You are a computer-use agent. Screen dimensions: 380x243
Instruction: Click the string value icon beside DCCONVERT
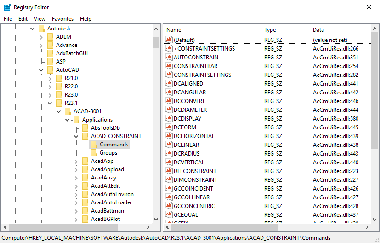pos(169,101)
